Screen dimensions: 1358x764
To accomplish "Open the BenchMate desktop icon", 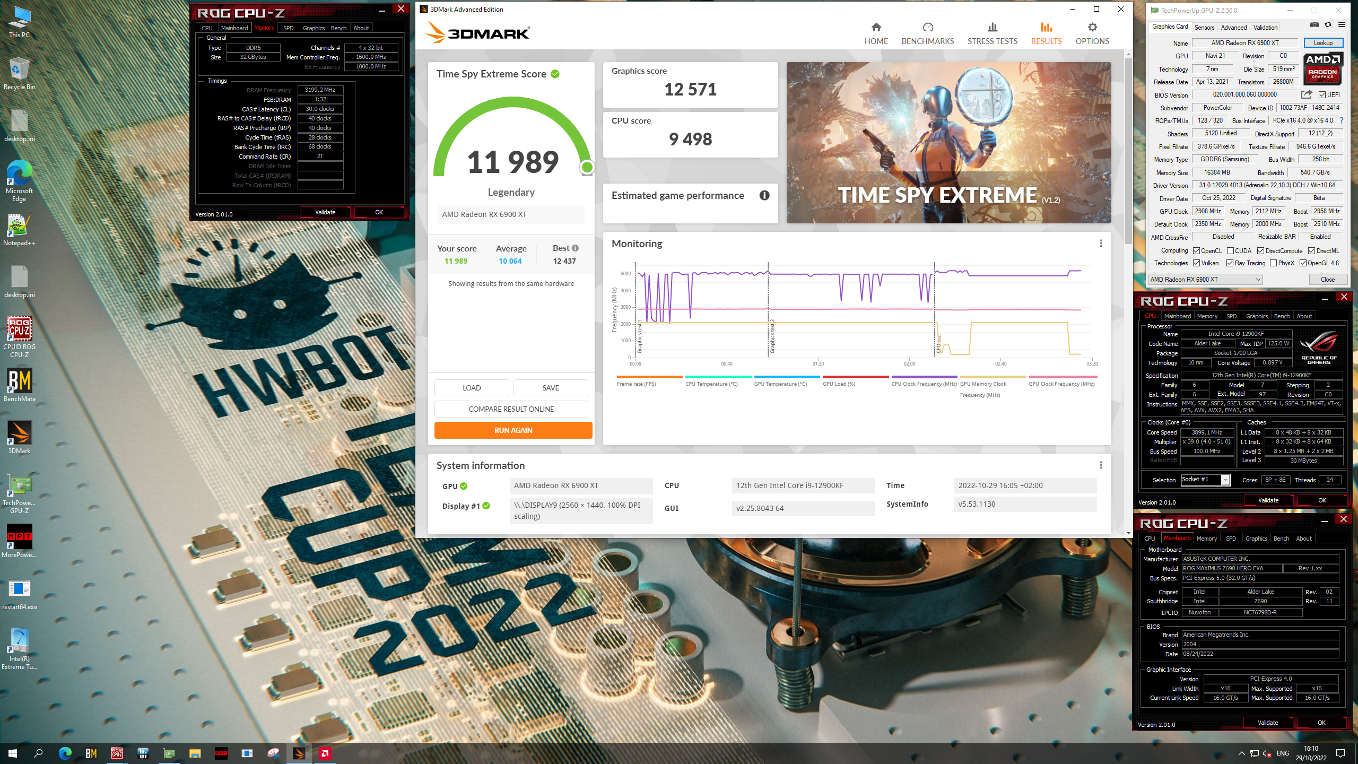I will 20,385.
